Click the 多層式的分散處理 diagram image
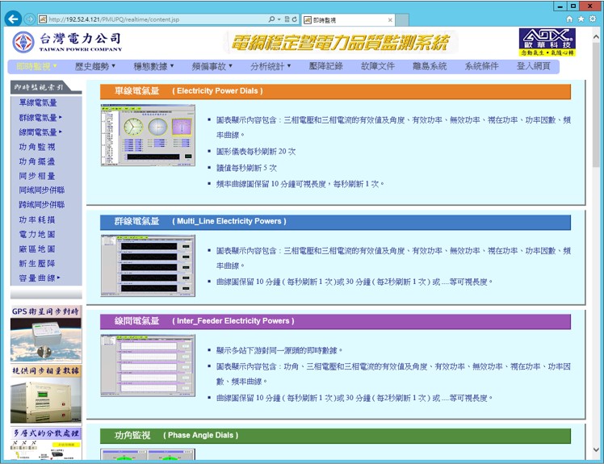This screenshot has width=604, height=464. point(46,443)
